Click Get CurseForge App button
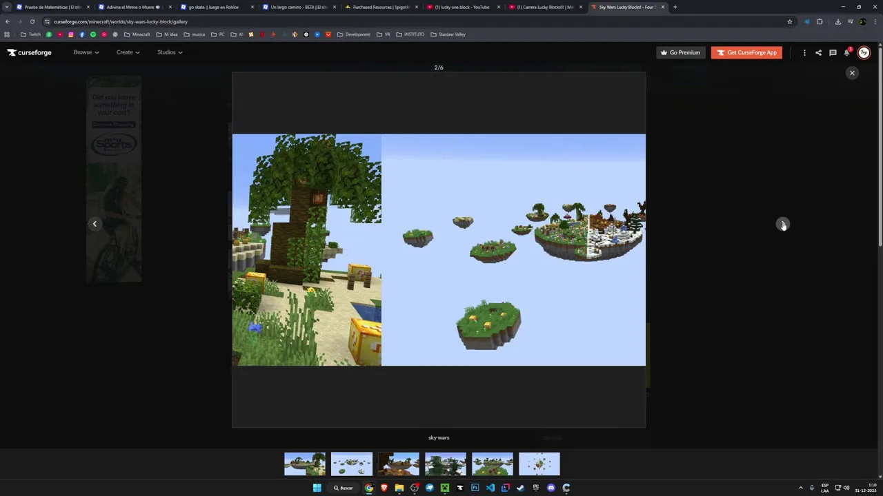Screen dimensions: 883x496 (x=746, y=52)
